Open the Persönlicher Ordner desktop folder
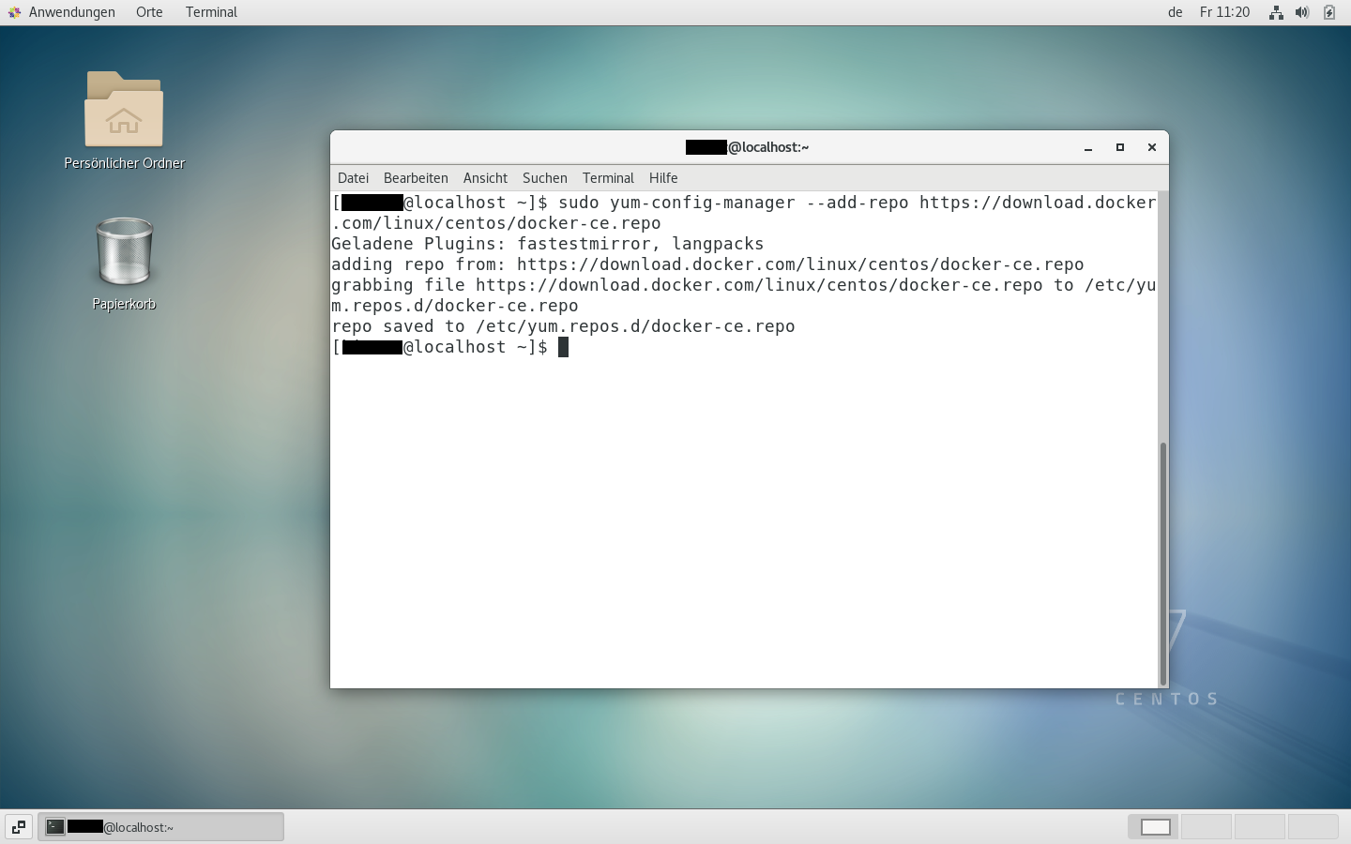The height and width of the screenshot is (844, 1351). pyautogui.click(x=124, y=111)
